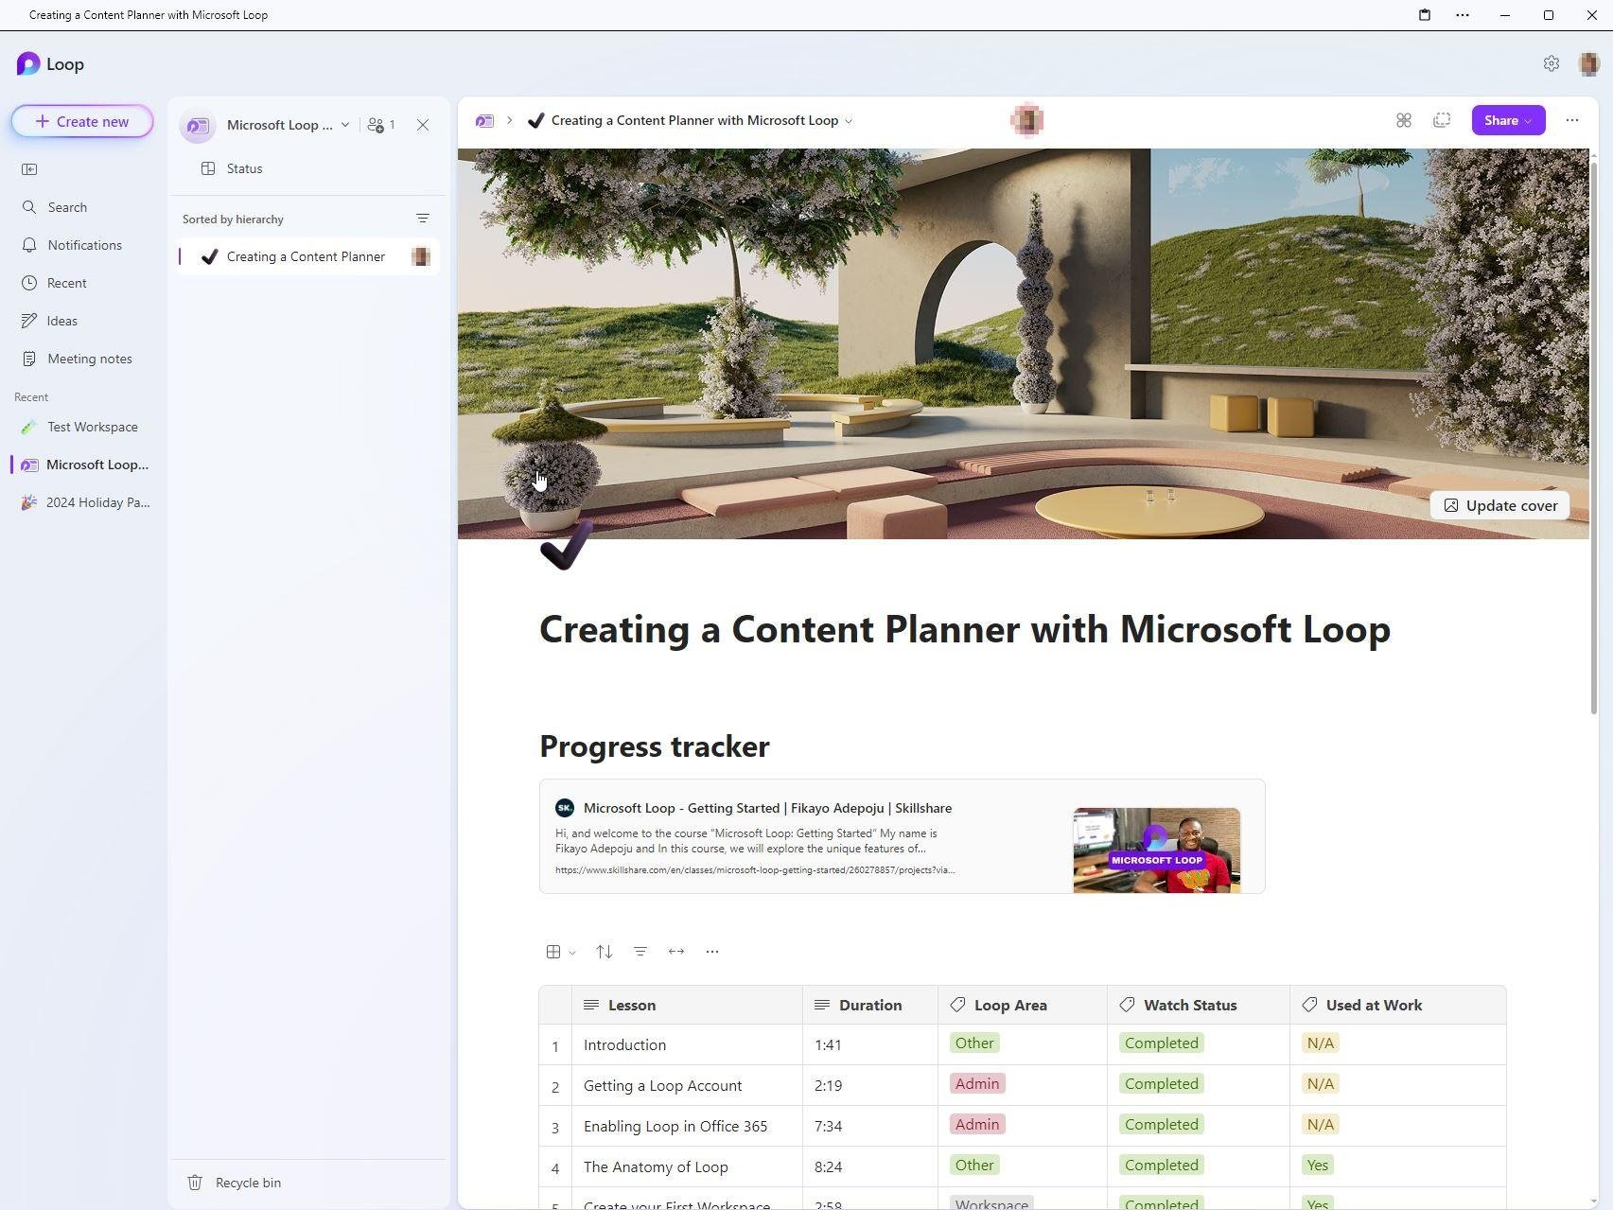Click the page list filter icon

coord(423,219)
